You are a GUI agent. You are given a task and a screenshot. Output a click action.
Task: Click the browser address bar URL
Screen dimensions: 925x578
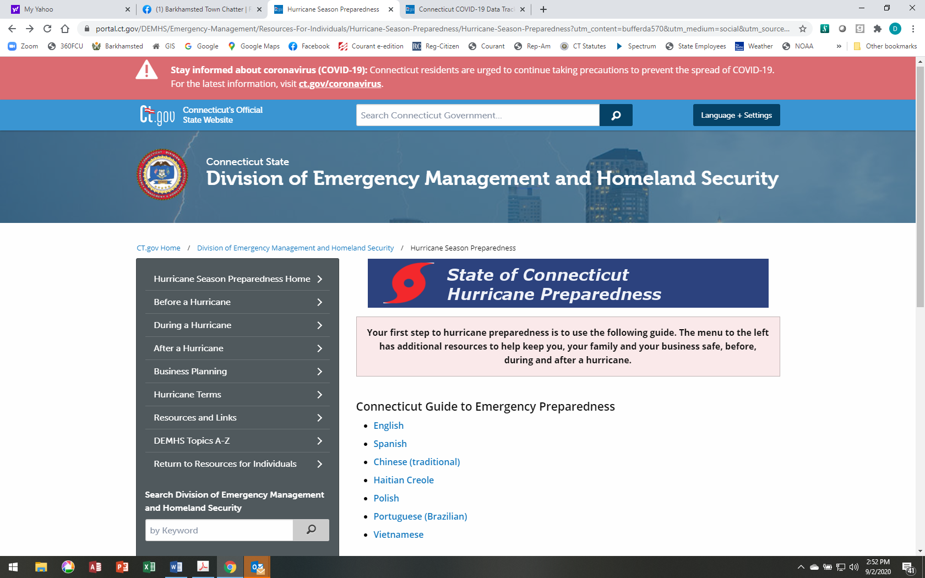coord(443,29)
